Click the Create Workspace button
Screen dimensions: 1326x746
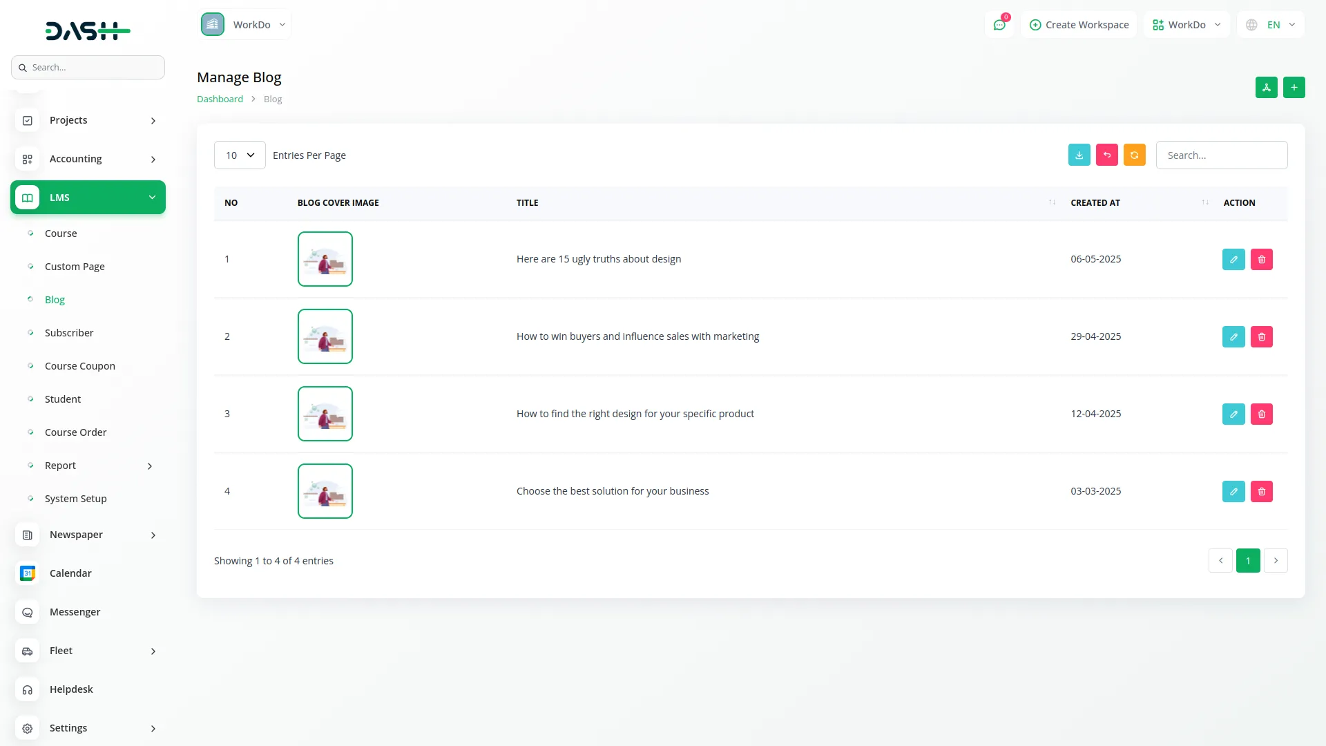click(x=1079, y=25)
